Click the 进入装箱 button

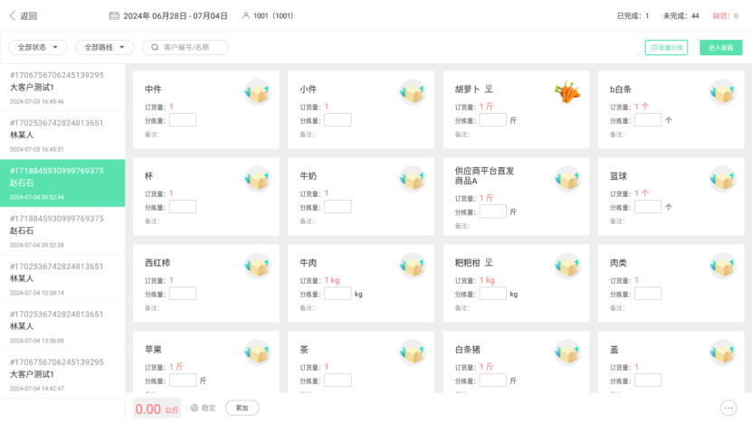pyautogui.click(x=721, y=47)
